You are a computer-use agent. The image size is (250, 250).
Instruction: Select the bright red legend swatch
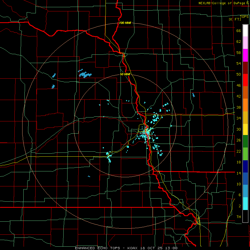[x=245, y=80]
